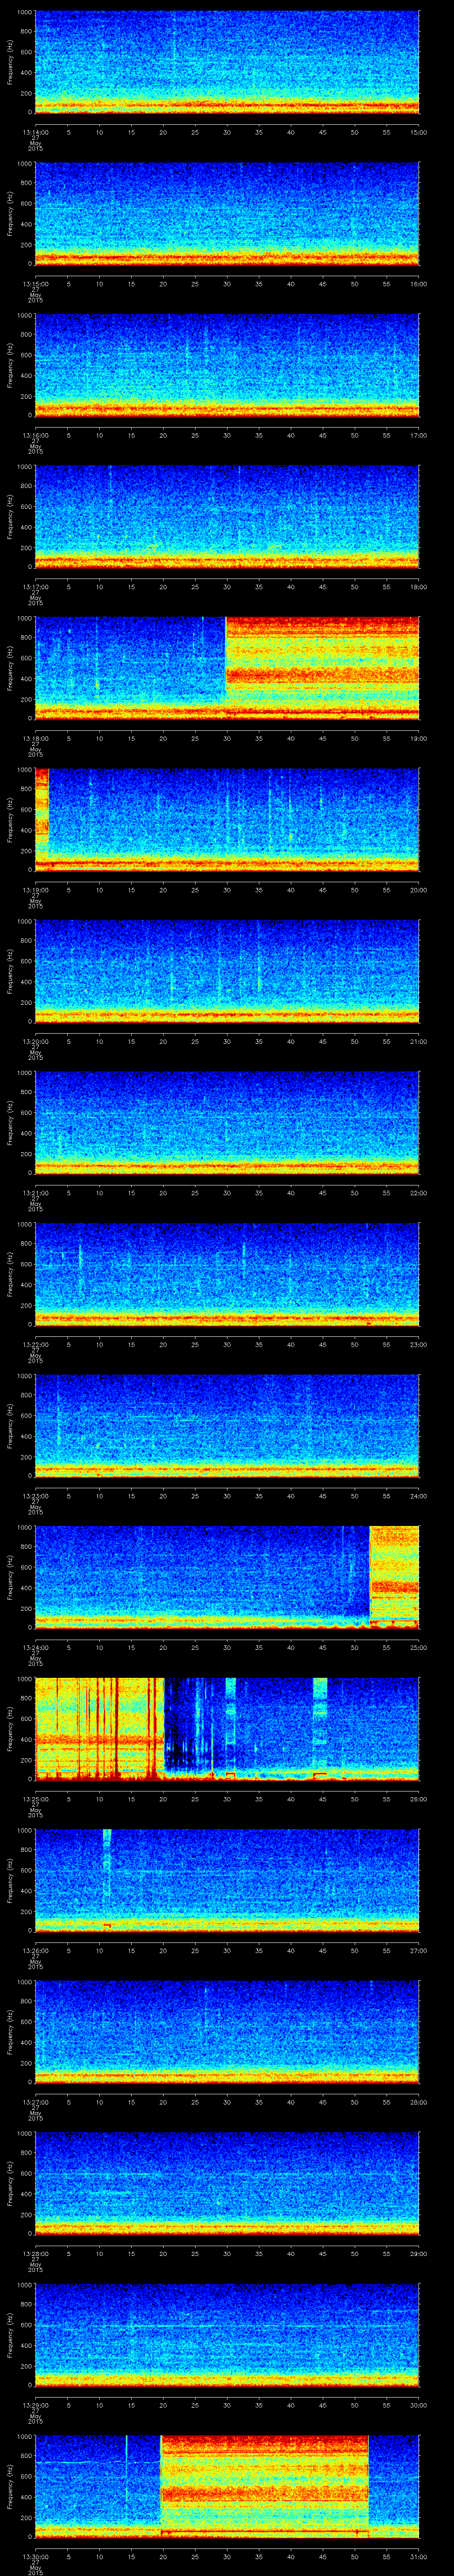Click the 13:25:00 start time label
Image resolution: width=454 pixels, height=2576 pixels.
point(35,1799)
